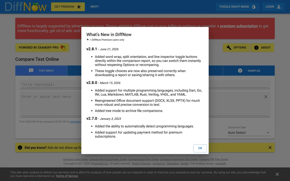Close the cookie notice bar

coord(277,174)
